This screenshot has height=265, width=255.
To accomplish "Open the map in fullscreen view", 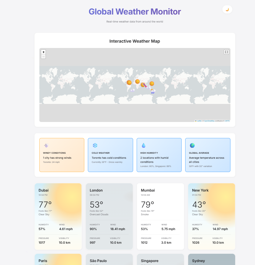I will 226,52.
